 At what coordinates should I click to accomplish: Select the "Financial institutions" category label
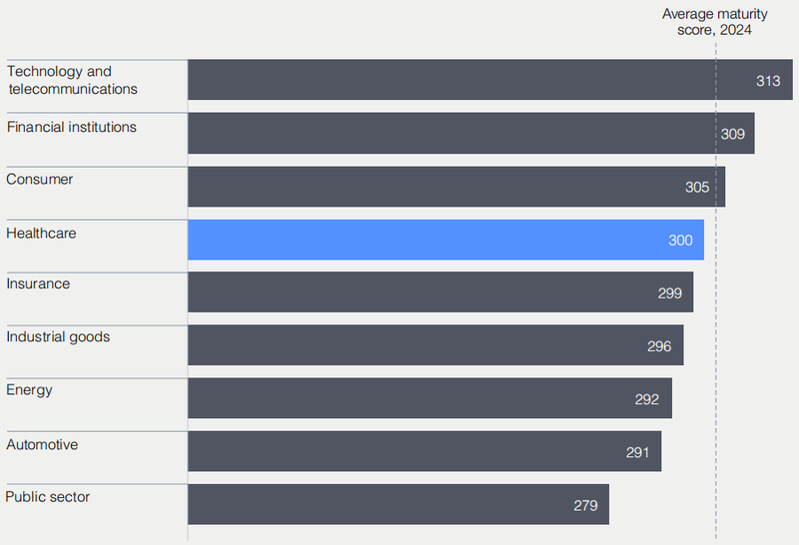pyautogui.click(x=72, y=127)
